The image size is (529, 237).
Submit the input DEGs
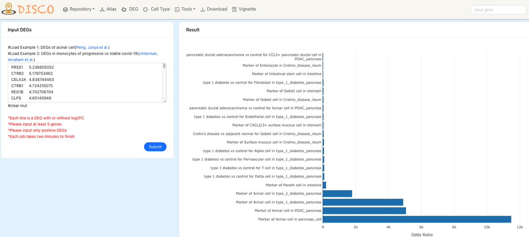[155, 147]
